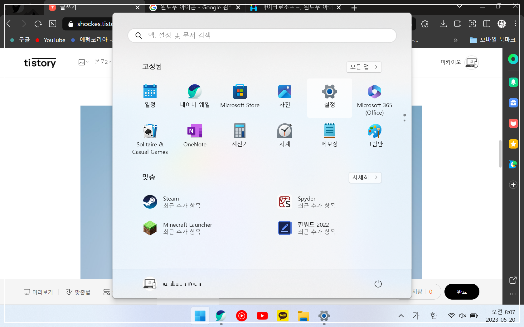
Task: Open Spyder from recommended items
Action: [x=307, y=202]
